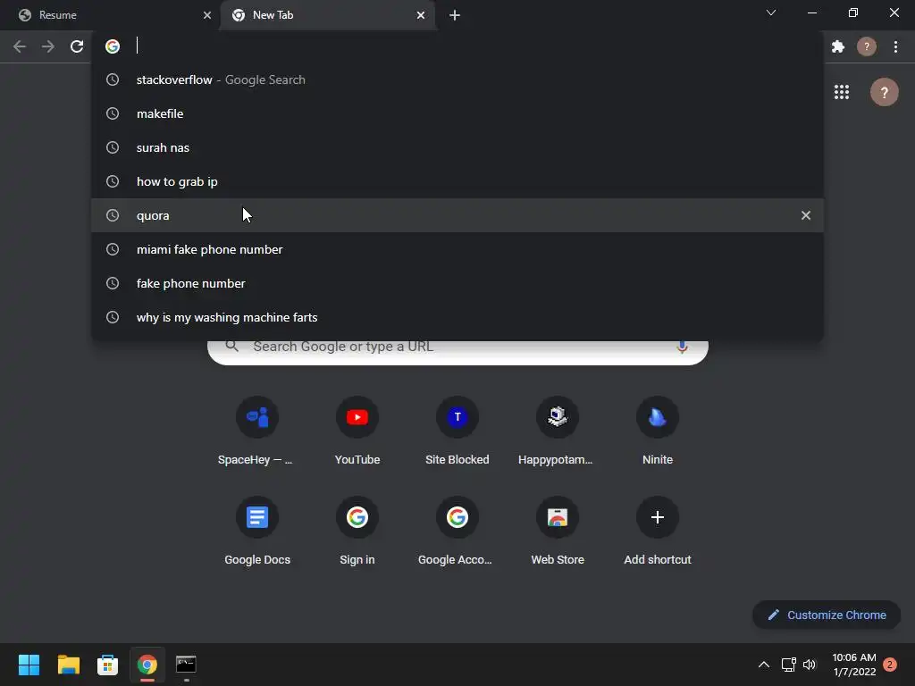Open the large Google account avatar
This screenshot has height=686, width=915.
(x=884, y=92)
